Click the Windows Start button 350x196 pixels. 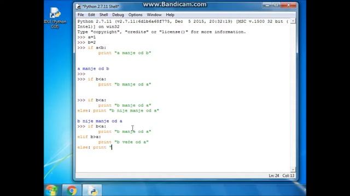point(51,191)
